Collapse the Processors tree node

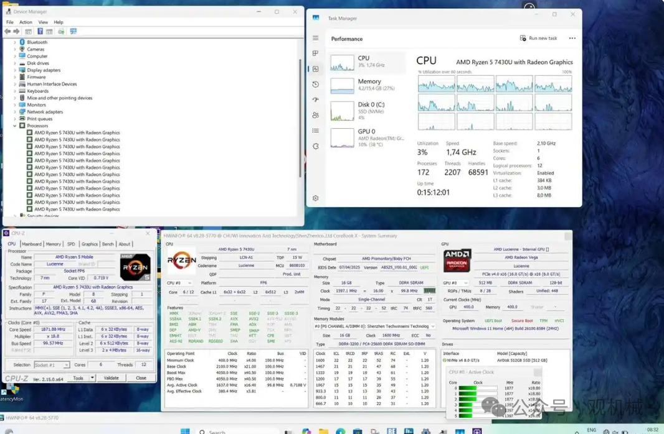coord(15,126)
